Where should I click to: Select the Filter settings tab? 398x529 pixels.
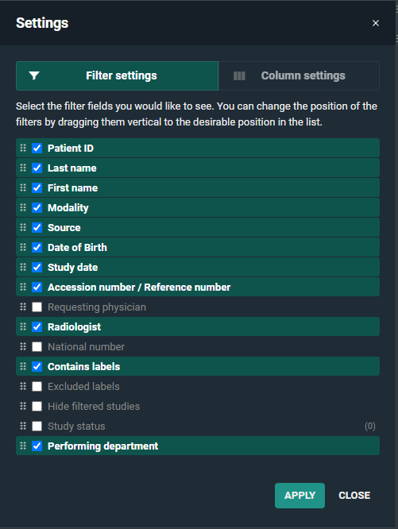click(117, 76)
